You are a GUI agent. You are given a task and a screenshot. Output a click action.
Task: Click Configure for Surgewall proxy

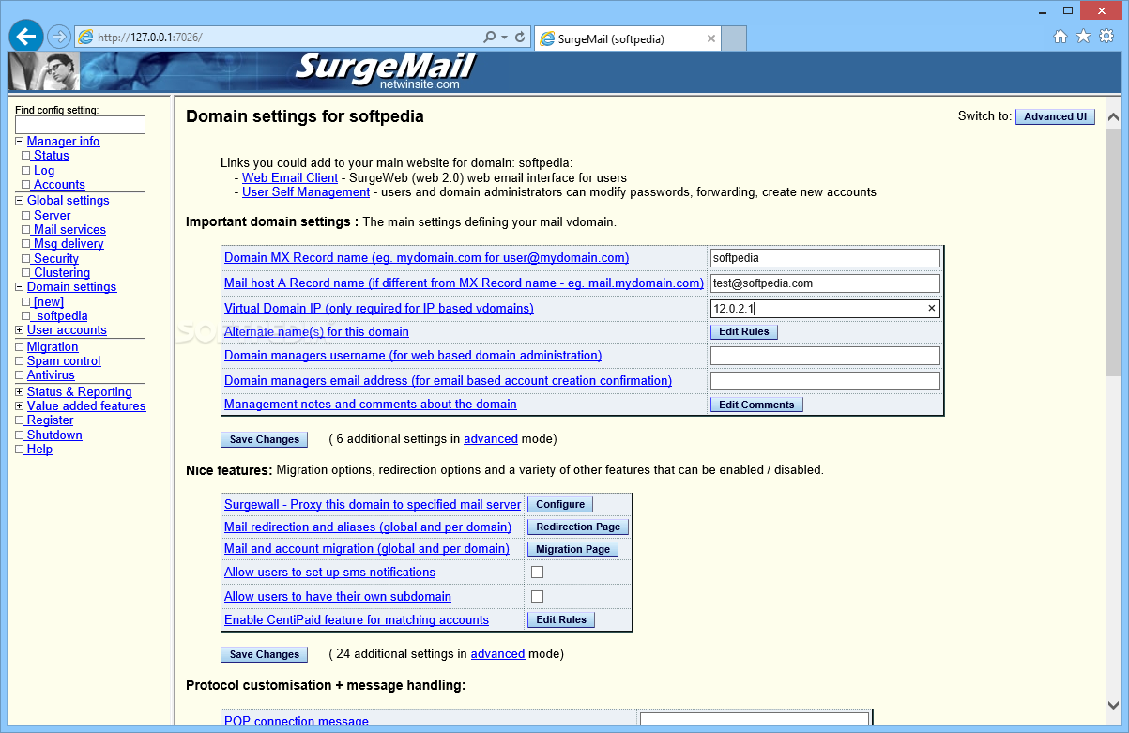click(x=560, y=504)
